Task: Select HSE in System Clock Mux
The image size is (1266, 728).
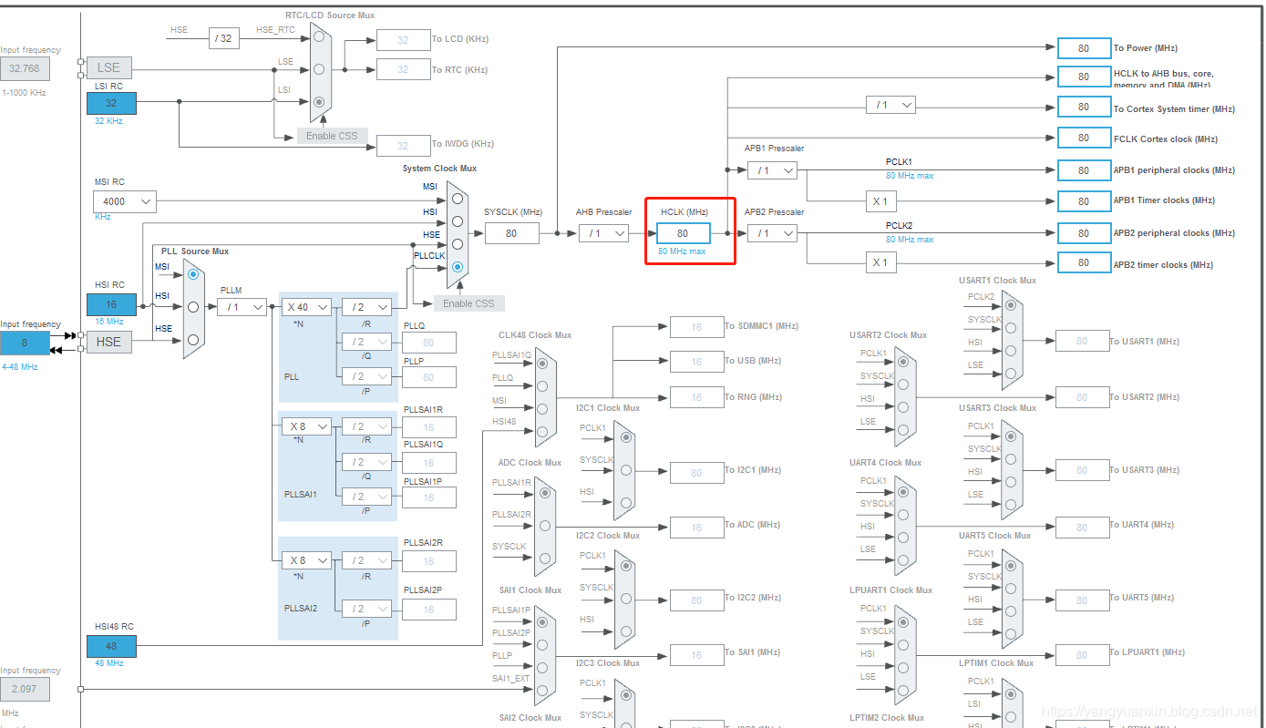Action: coord(458,244)
